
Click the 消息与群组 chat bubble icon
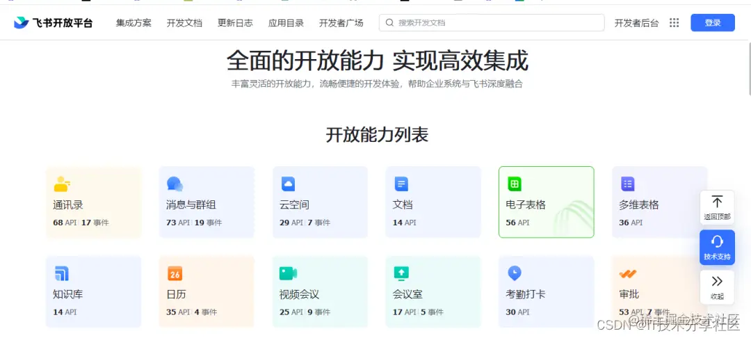click(175, 184)
